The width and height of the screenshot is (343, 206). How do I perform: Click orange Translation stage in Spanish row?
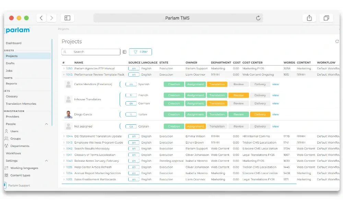[x=217, y=84]
